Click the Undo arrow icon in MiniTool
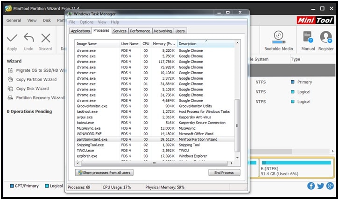 pyautogui.click(x=29, y=38)
